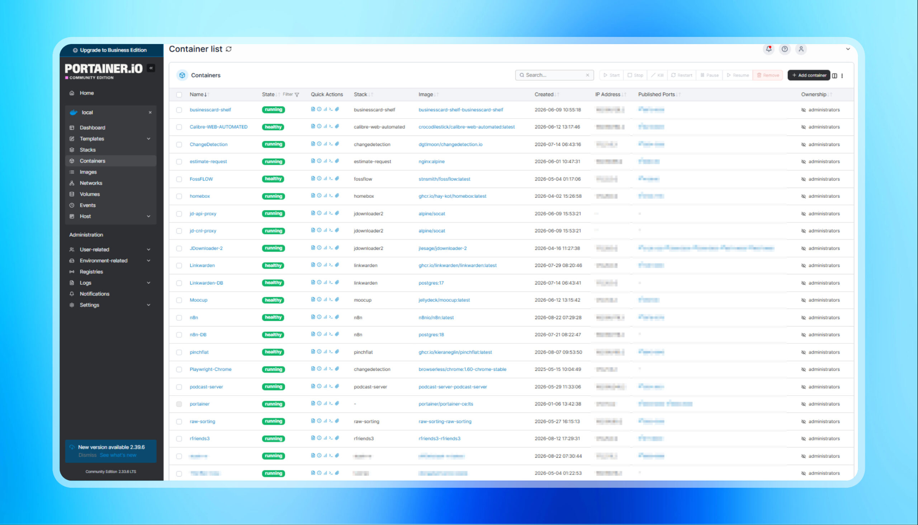This screenshot has width=918, height=525.
Task: Sort the table by Created column
Action: 546,95
